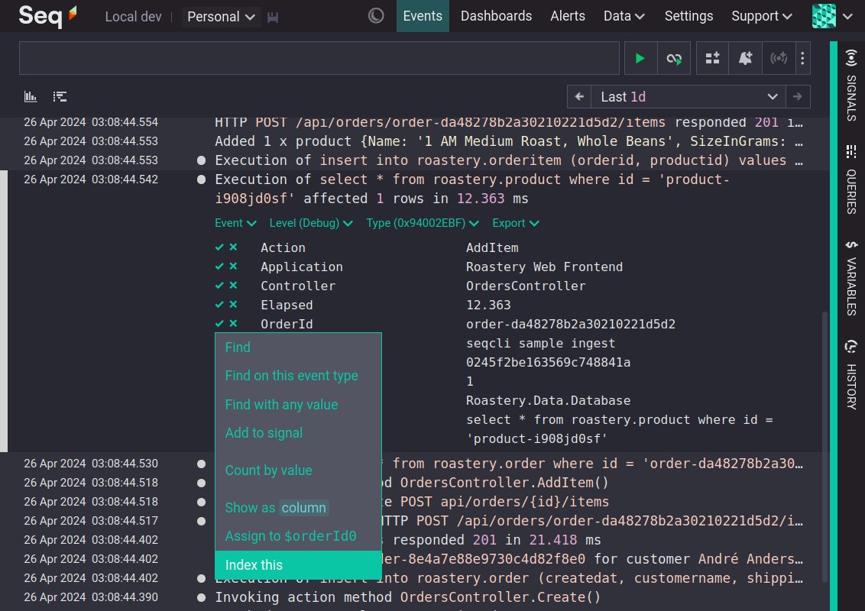
Task: Click the OrderId property name
Action: (287, 324)
